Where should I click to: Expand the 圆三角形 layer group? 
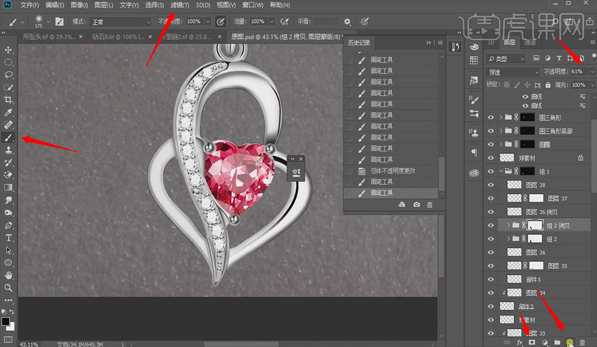(x=501, y=117)
